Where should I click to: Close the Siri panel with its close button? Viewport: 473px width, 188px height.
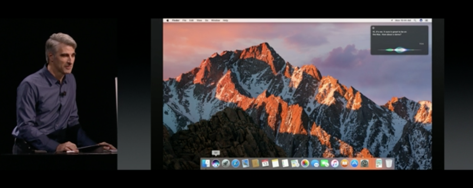point(373,28)
